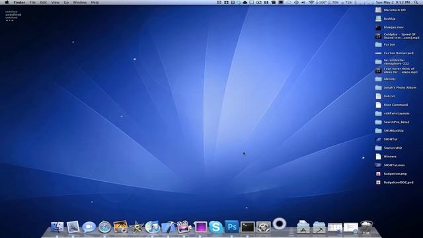
Task: Select Coldplay Speed Of Sound mp3 file
Action: [x=397, y=36]
